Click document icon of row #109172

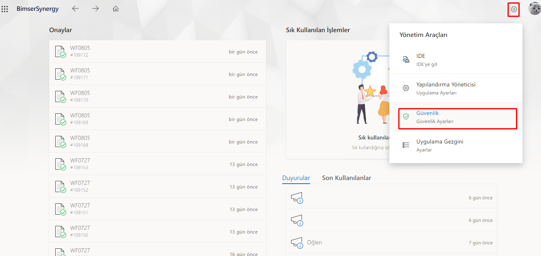[x=60, y=52]
